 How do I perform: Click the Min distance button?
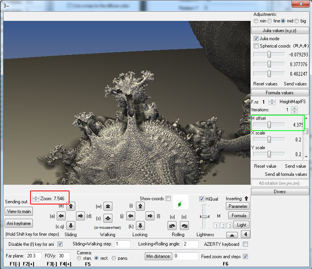[x=158, y=256]
